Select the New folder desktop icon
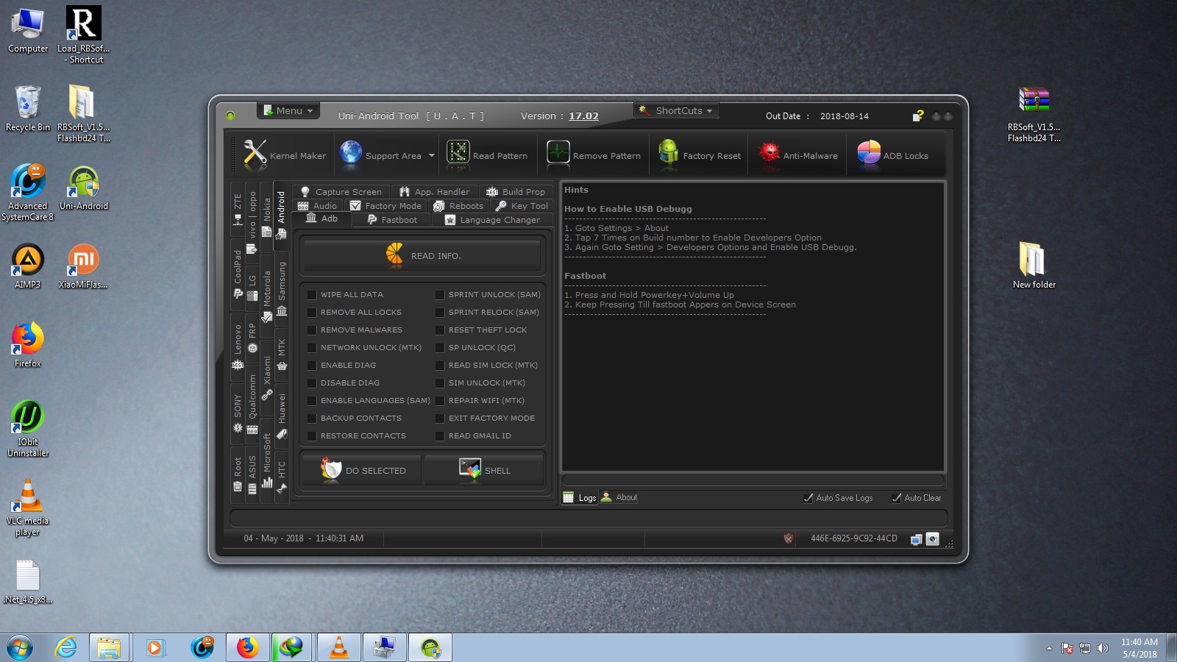 click(x=1034, y=265)
